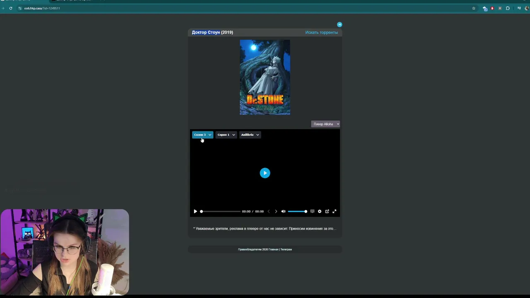
Task: Click the video seek progress bar
Action: 220,211
